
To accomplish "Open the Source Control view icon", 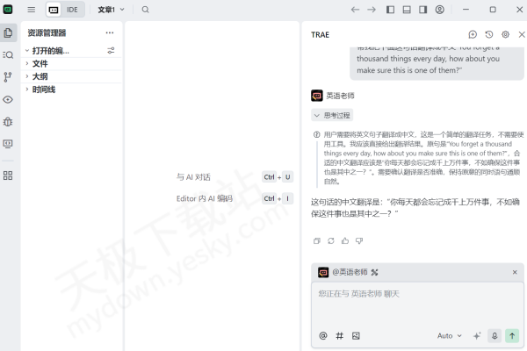I will coord(8,77).
